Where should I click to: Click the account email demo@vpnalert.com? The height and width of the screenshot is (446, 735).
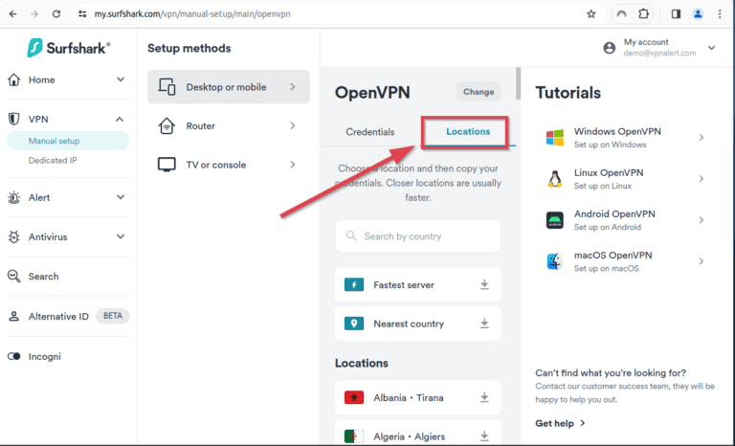point(659,53)
